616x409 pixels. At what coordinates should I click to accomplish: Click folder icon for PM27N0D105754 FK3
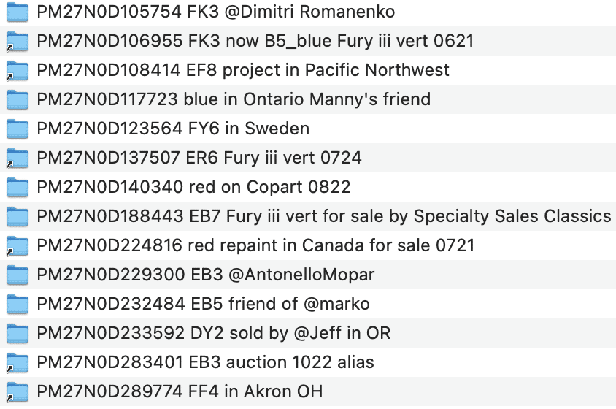click(16, 12)
